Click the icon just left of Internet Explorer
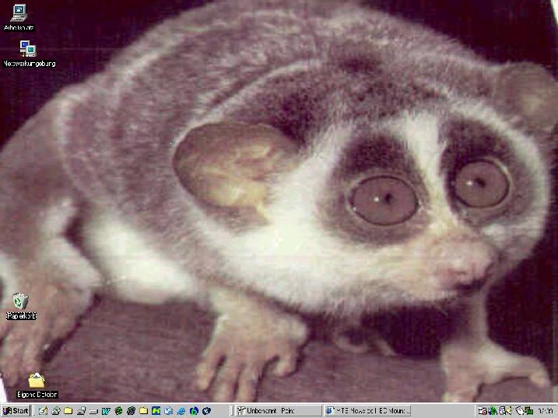This screenshot has height=418, width=558. click(169, 410)
